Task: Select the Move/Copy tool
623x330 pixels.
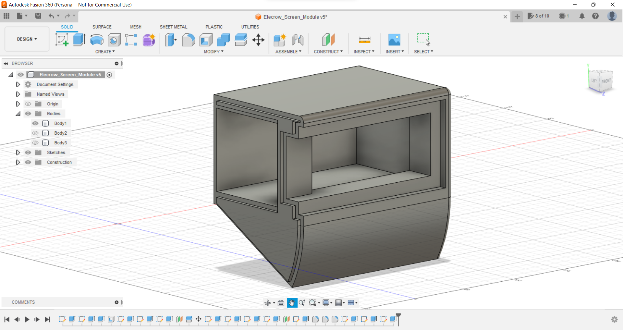Action: [258, 40]
